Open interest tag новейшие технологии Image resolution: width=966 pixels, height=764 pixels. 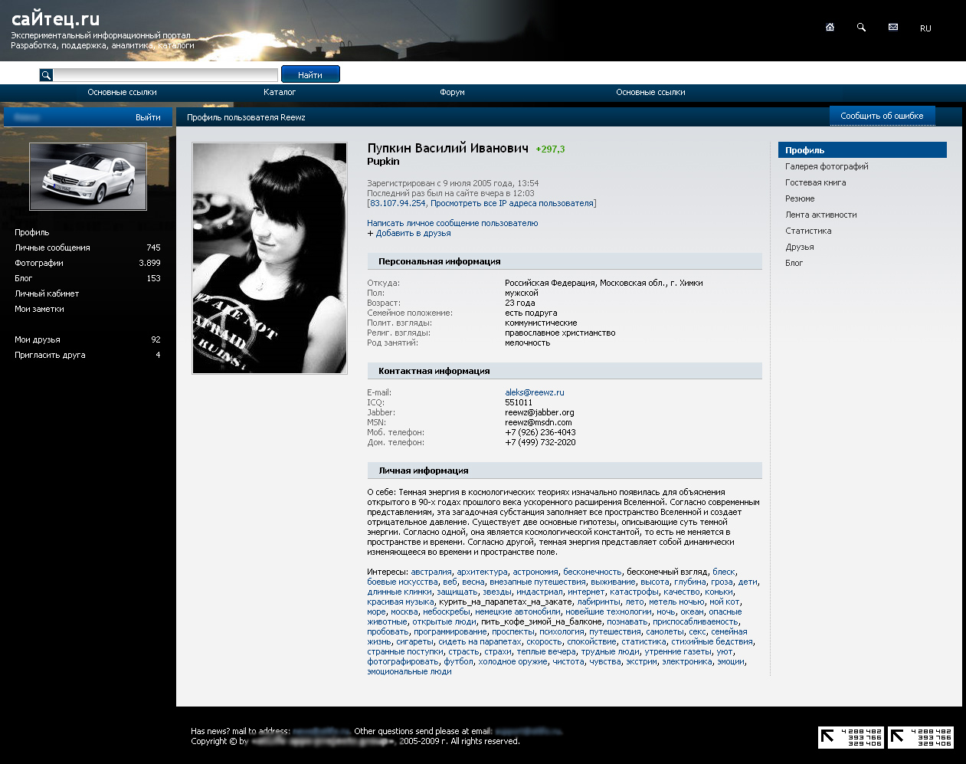pos(608,612)
